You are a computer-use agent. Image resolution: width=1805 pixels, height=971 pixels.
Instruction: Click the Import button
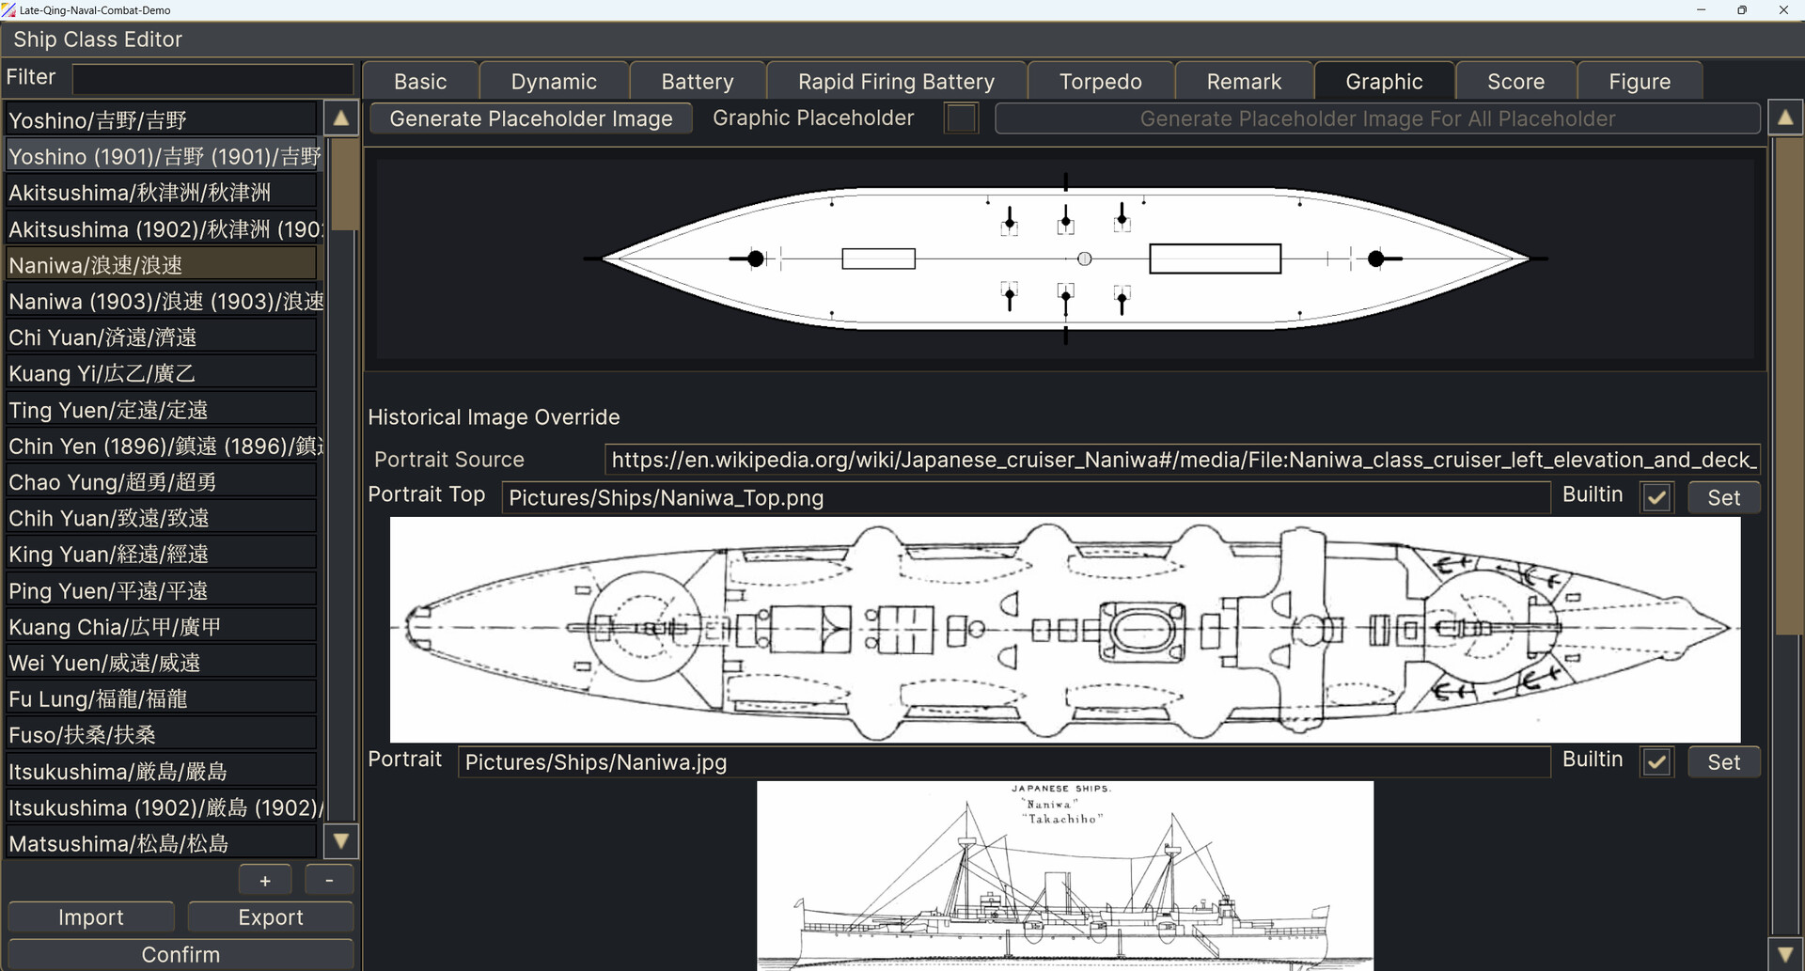point(91,917)
